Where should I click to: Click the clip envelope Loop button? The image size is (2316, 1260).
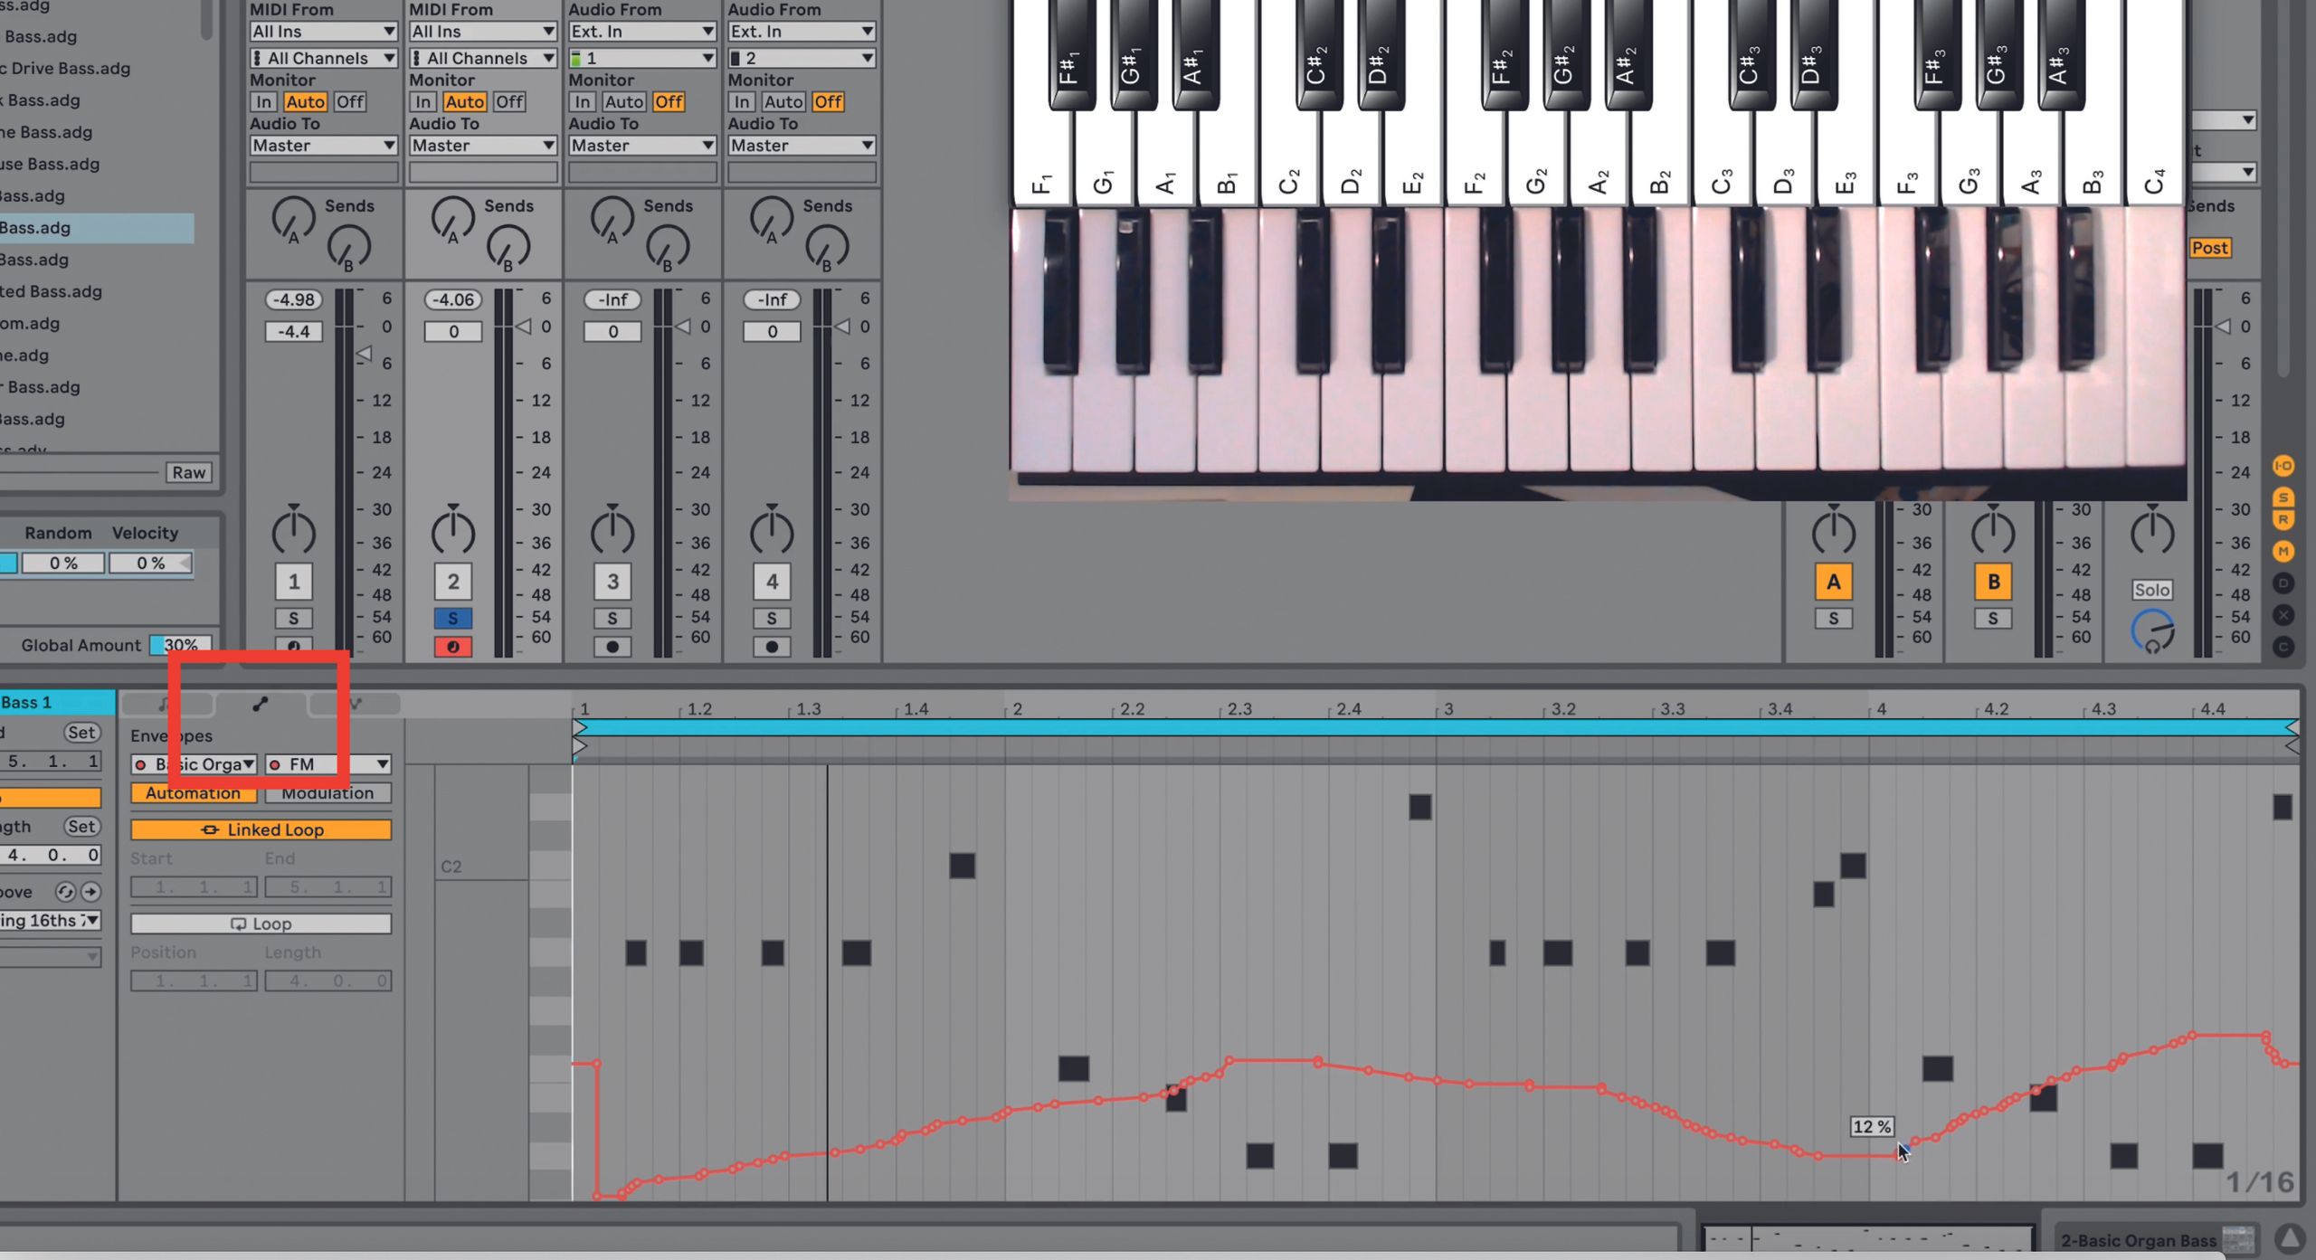point(261,924)
